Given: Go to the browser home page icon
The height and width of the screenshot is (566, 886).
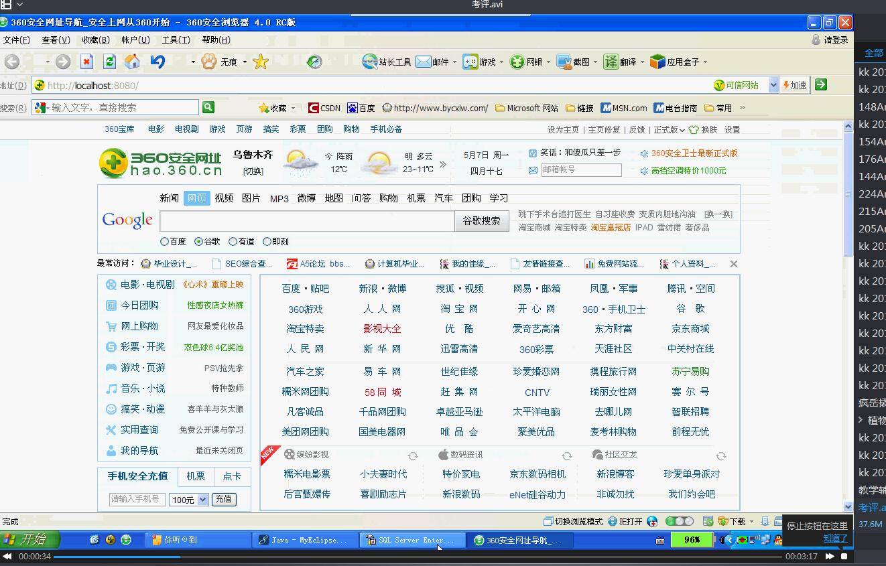Looking at the screenshot, I should pyautogui.click(x=133, y=62).
